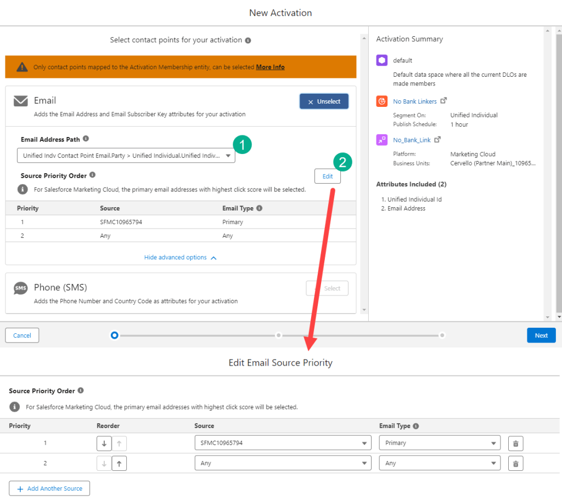Move priority 1 source down
This screenshot has width=562, height=501.
[104, 443]
